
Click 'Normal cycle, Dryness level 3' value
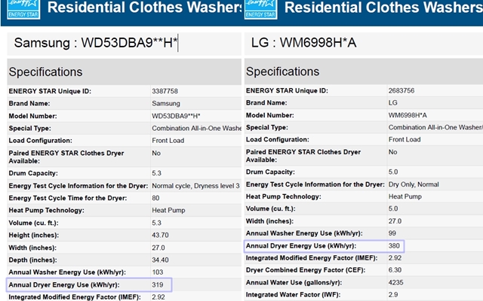pyautogui.click(x=195, y=186)
